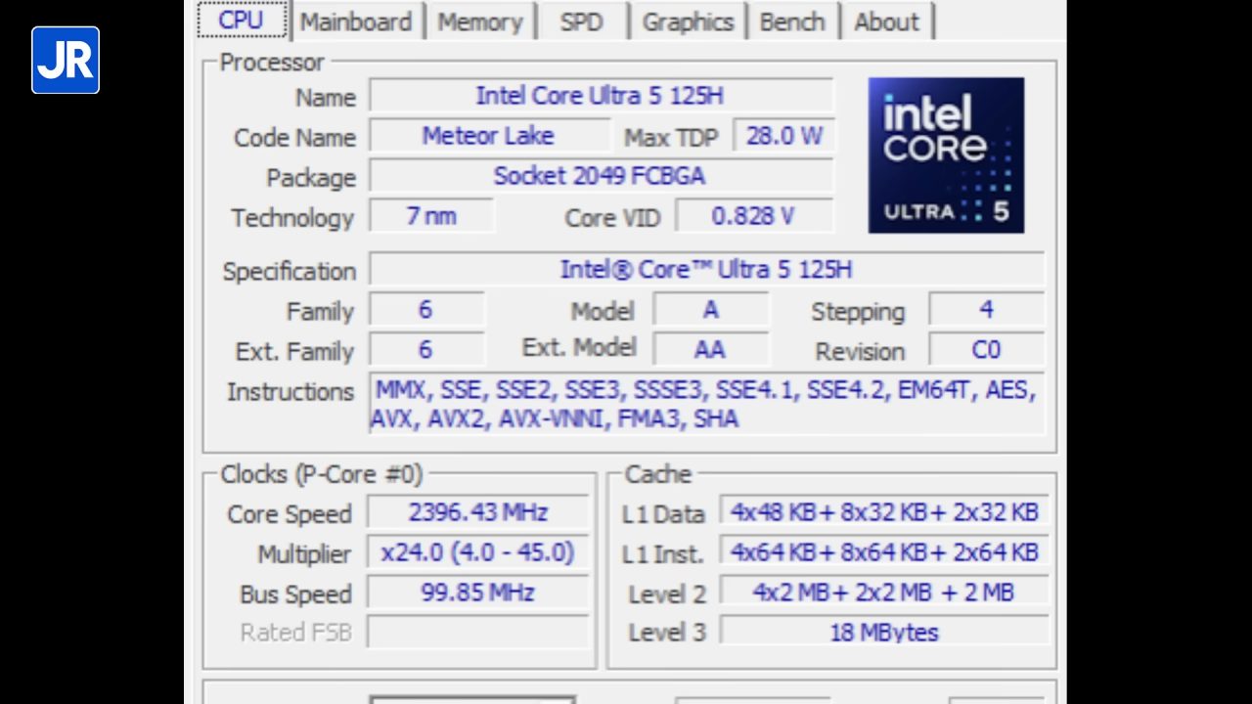Click the Core VID 0.828 V field

pyautogui.click(x=753, y=216)
